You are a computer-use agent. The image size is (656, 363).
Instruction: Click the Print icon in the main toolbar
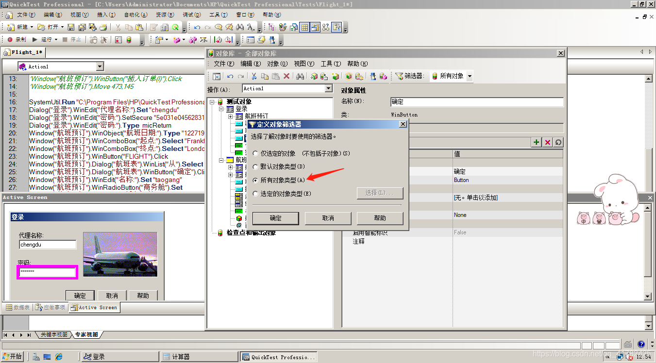point(103,27)
